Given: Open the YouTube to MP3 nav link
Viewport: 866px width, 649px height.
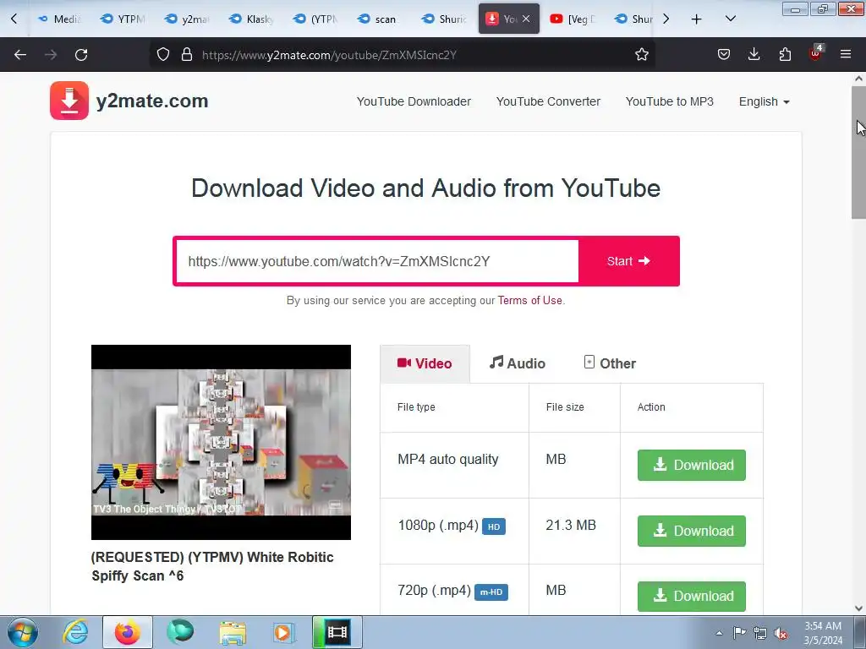Looking at the screenshot, I should [670, 101].
